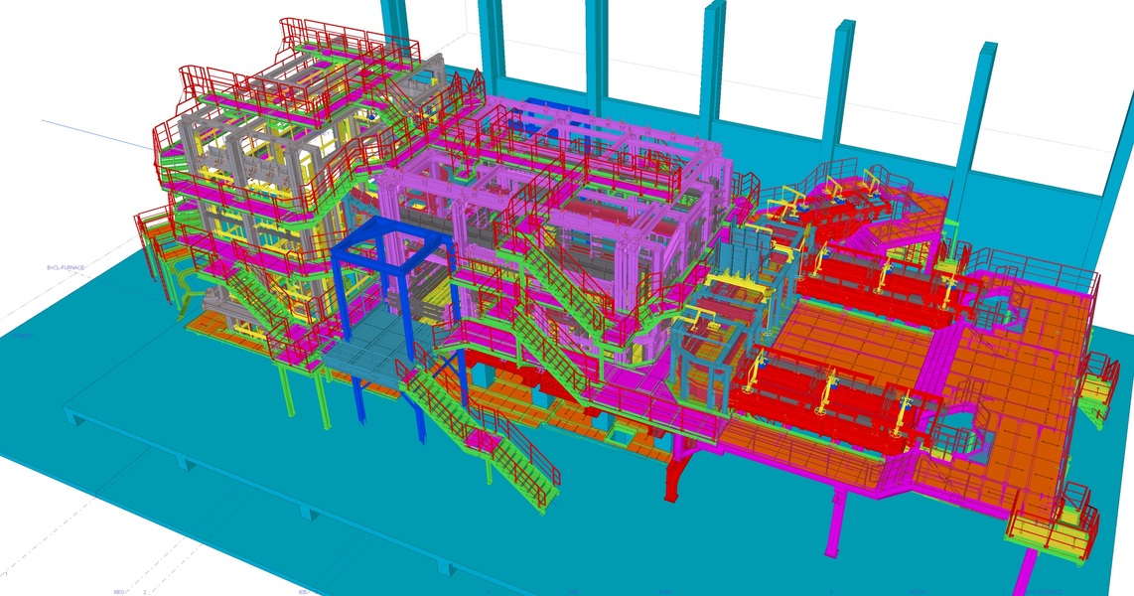Image resolution: width=1134 pixels, height=596 pixels.
Task: Click the REG grid label at bottom
Action: (119, 592)
